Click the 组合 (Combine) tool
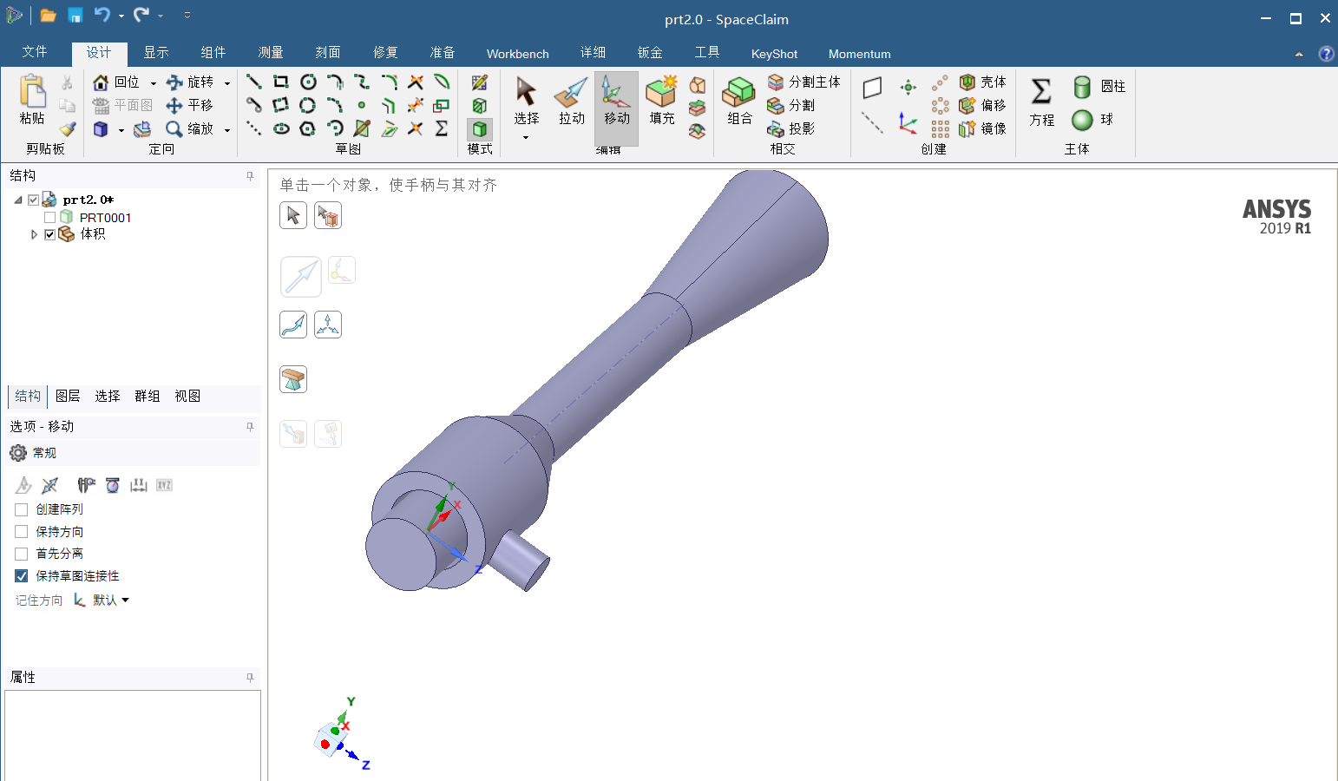Screen dimensions: 1338x781 739,102
